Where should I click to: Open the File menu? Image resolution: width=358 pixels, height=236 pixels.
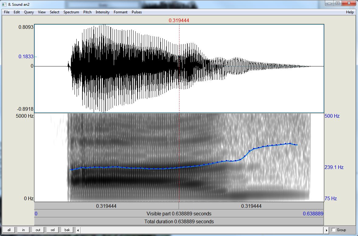point(7,12)
